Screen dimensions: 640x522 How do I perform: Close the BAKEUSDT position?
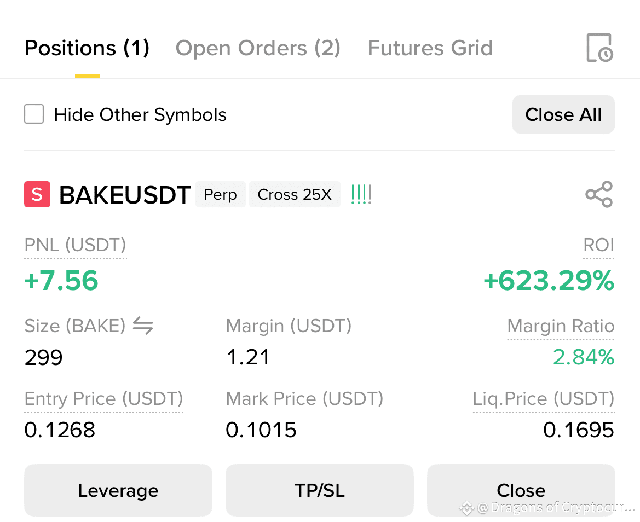[521, 490]
